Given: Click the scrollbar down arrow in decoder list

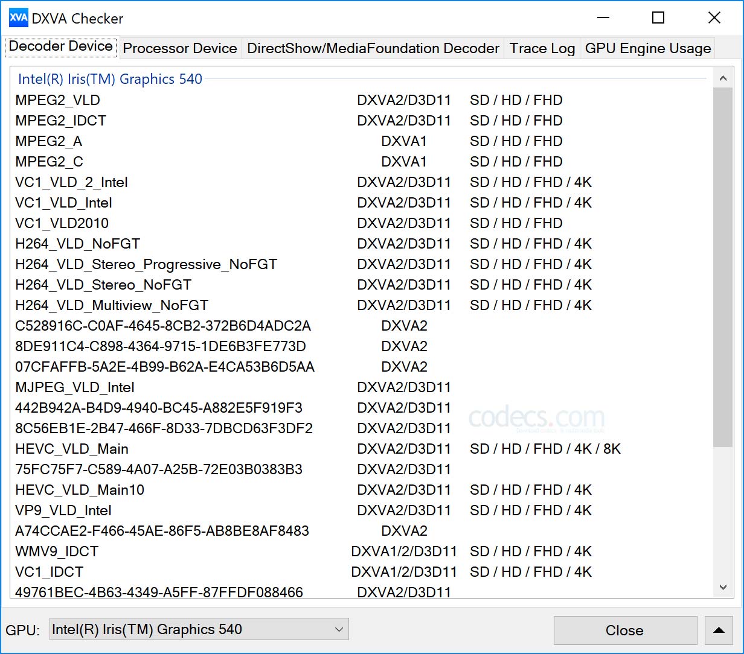Looking at the screenshot, I should tap(723, 587).
